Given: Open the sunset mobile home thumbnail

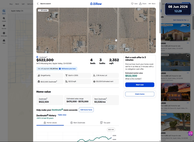Looking at the screenshot, I should (x=175, y=92).
